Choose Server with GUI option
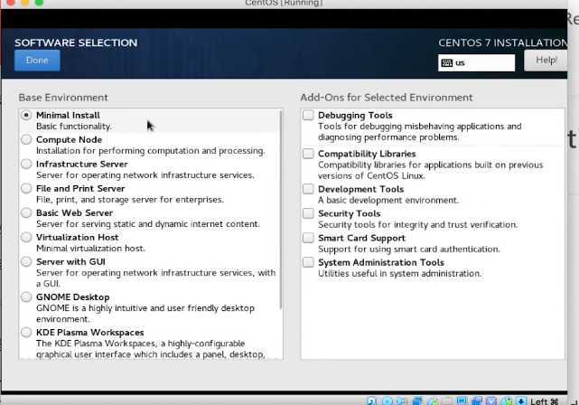The width and height of the screenshot is (579, 405). [26, 261]
